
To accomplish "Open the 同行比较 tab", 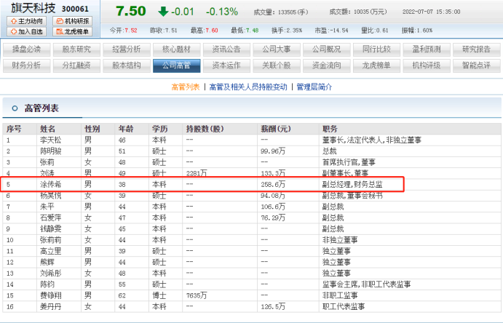I will (x=376, y=49).
